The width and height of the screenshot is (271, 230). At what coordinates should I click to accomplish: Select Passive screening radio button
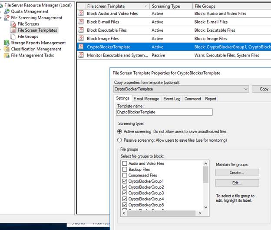[x=119, y=140]
